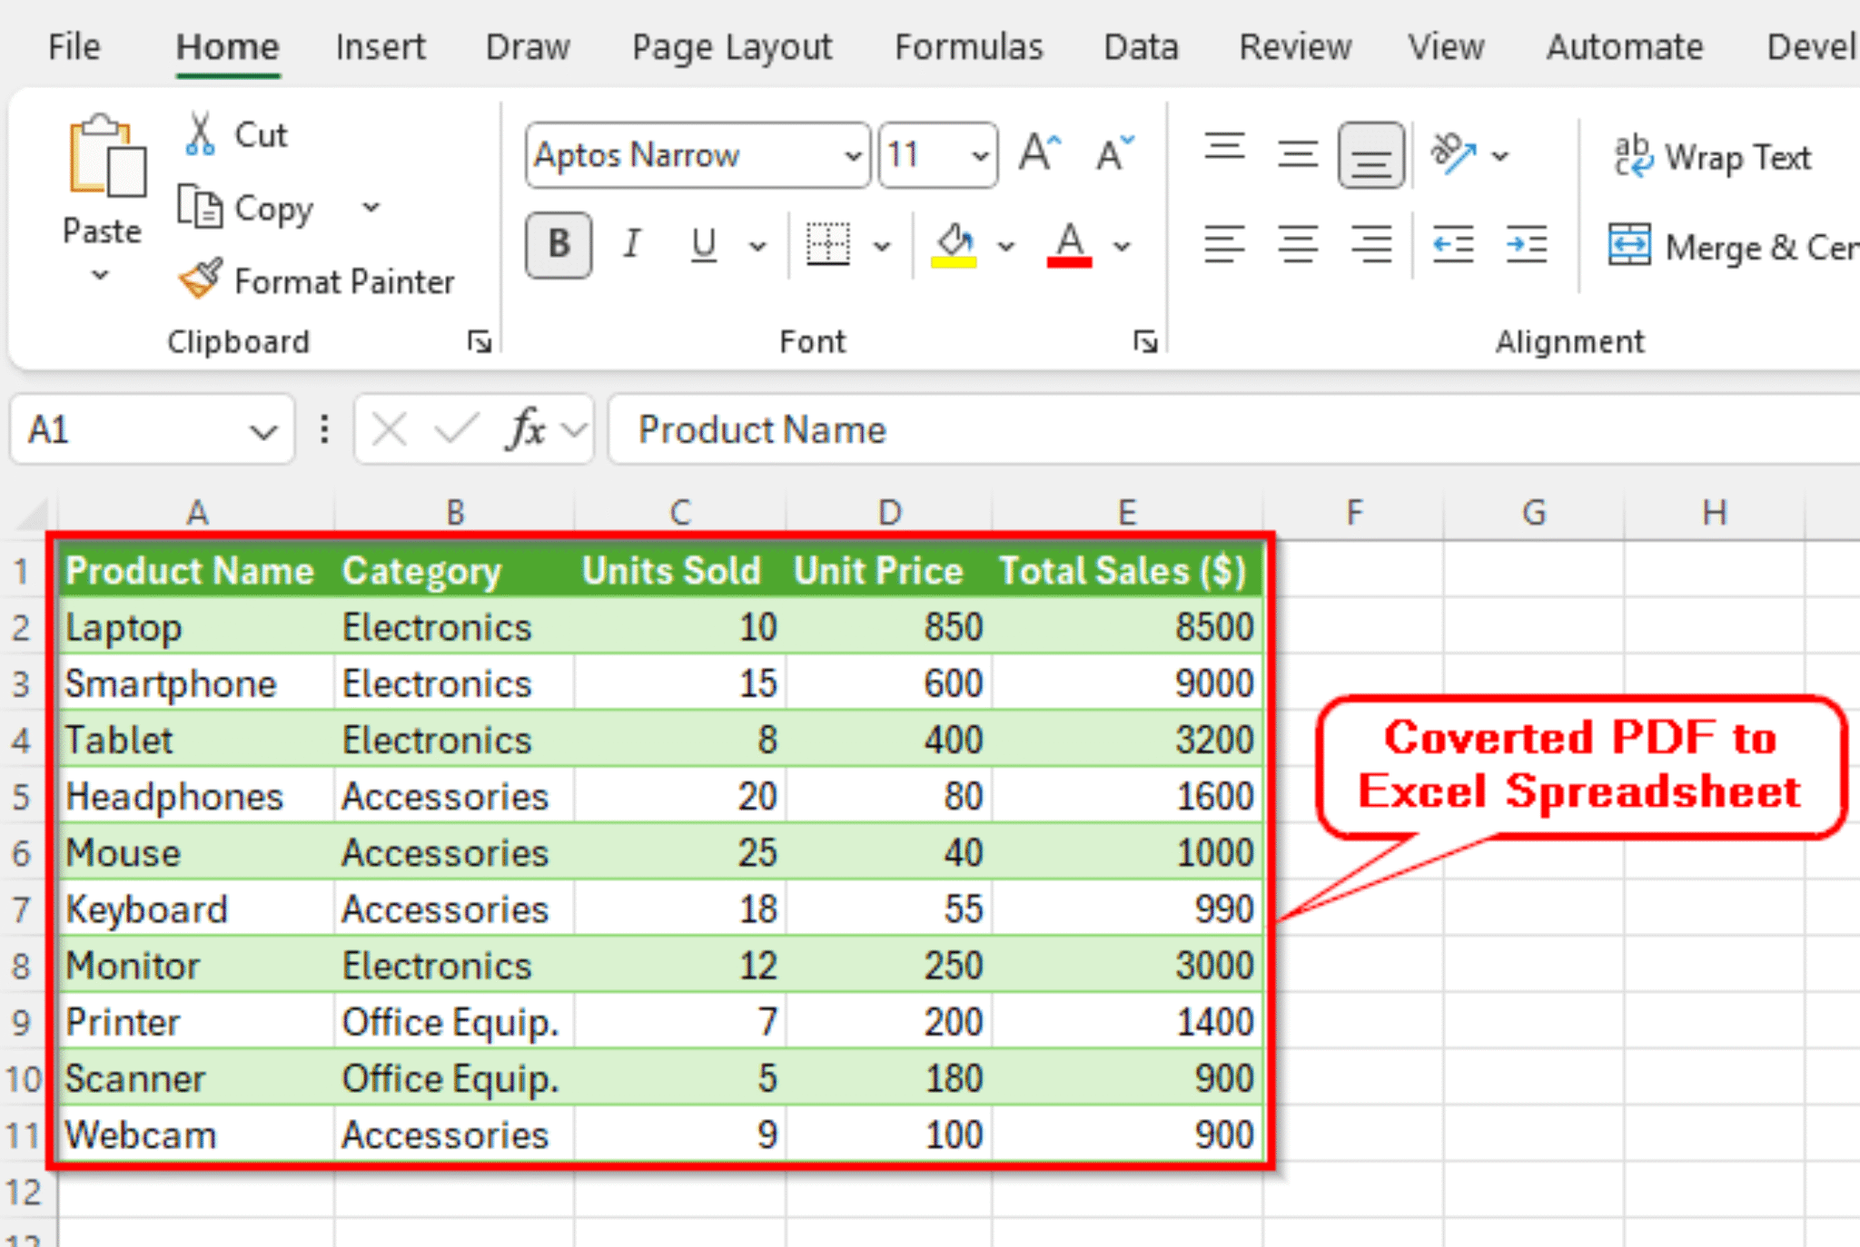Select the cell with value 8500

pos(1127,627)
